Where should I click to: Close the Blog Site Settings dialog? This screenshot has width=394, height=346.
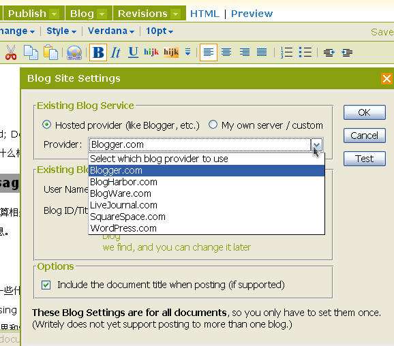pos(387,78)
